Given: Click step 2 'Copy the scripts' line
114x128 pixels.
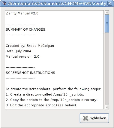Looking at the screenshot, I should pos(51,100).
